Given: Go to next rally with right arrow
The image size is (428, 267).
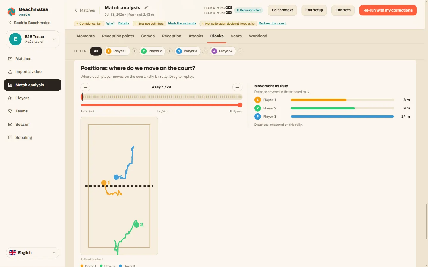Looking at the screenshot, I should (237, 87).
